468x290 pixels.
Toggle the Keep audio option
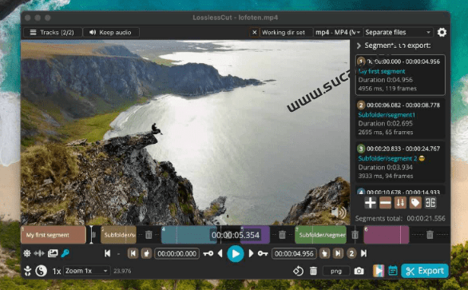coord(111,32)
